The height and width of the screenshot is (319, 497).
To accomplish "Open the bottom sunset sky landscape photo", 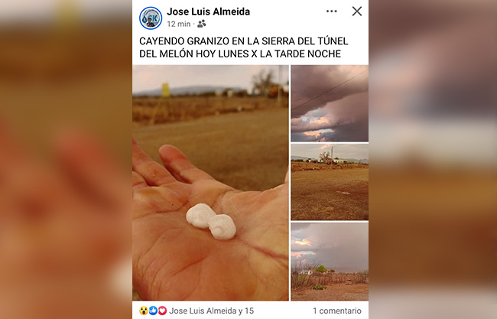I will [330, 262].
